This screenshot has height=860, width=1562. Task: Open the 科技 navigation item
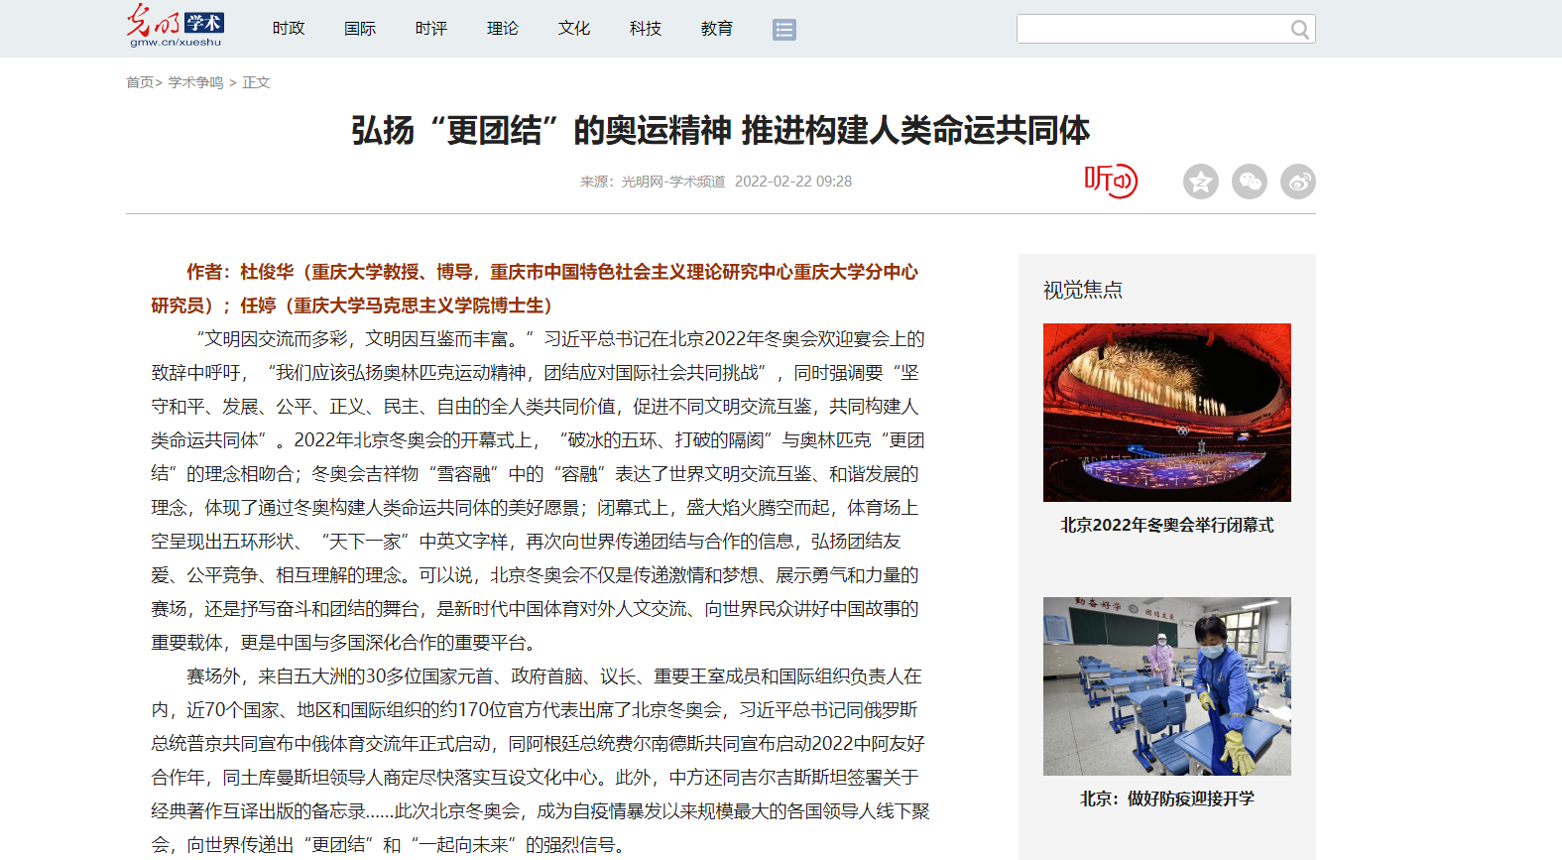click(646, 29)
